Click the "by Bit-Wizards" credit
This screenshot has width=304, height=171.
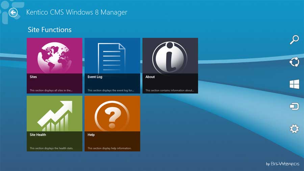click(x=283, y=164)
